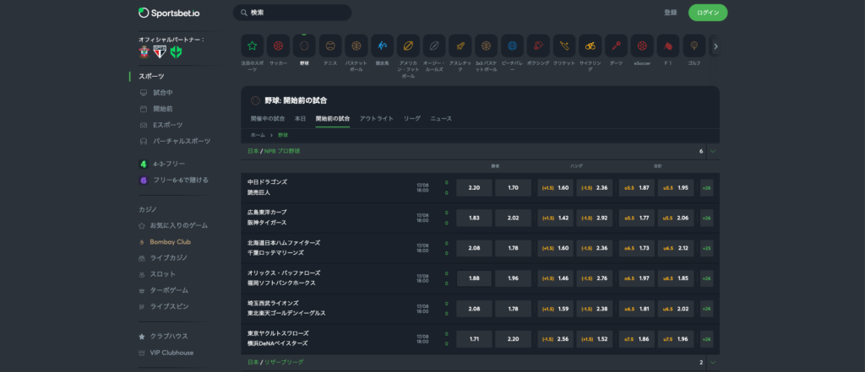Expand +26 markets for 中日ドラゴンズ match
The width and height of the screenshot is (865, 372).
(x=706, y=187)
